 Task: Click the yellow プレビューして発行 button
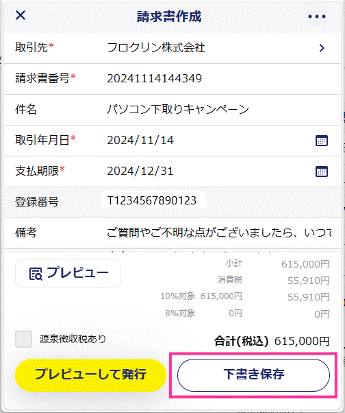(x=90, y=375)
